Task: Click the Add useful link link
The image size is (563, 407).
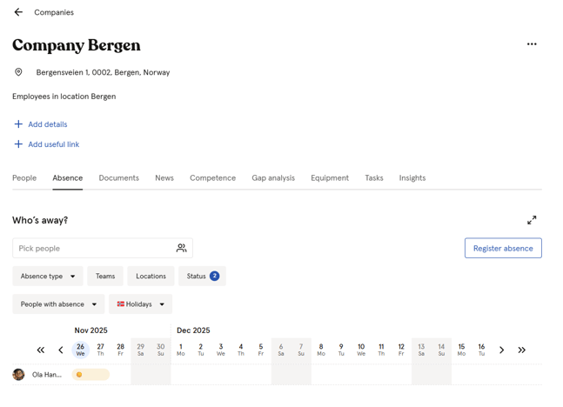Action: click(x=53, y=144)
